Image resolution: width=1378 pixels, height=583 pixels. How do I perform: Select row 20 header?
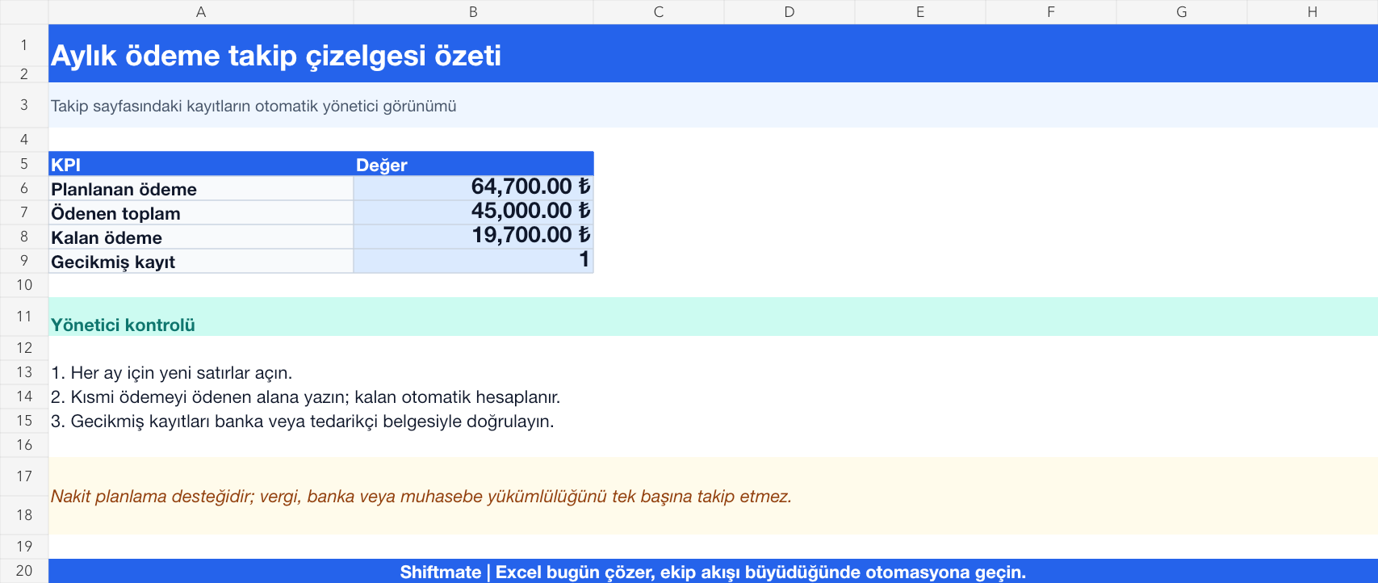[24, 571]
